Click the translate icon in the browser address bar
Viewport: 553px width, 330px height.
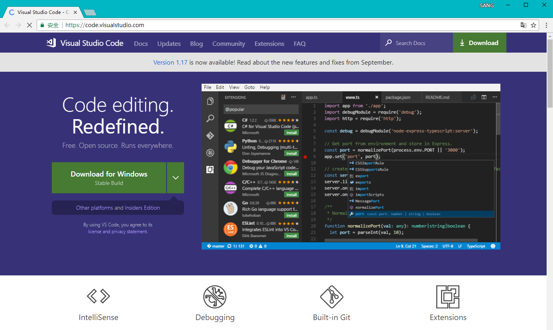[523, 25]
